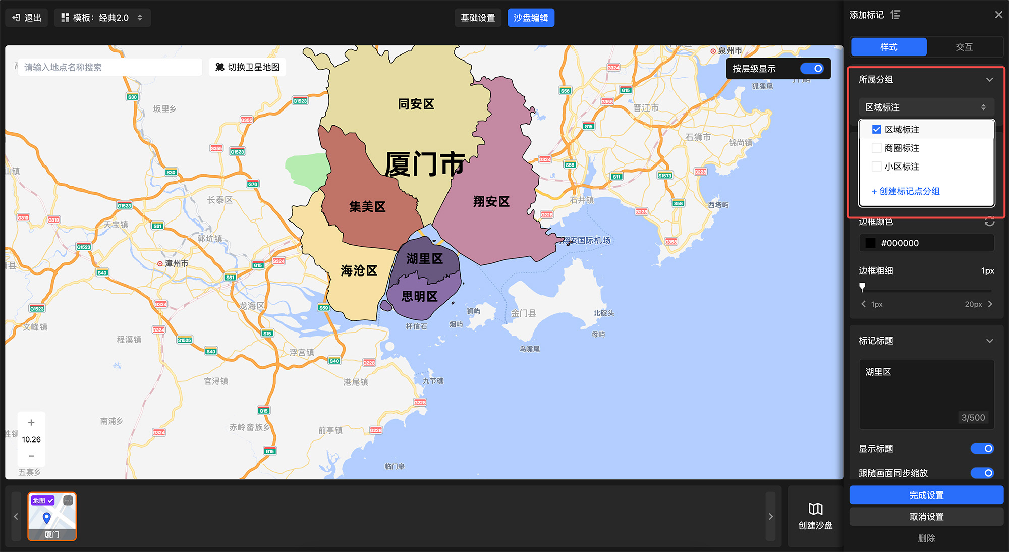1009x552 pixels.
Task: Click the 创建沙盘 map icon
Action: [815, 509]
